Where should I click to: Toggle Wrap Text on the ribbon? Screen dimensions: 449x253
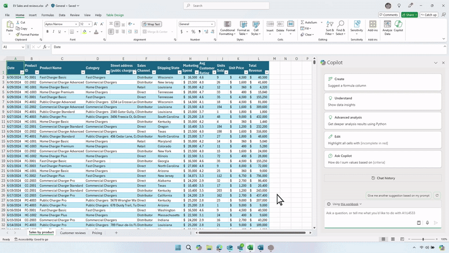pyautogui.click(x=151, y=24)
